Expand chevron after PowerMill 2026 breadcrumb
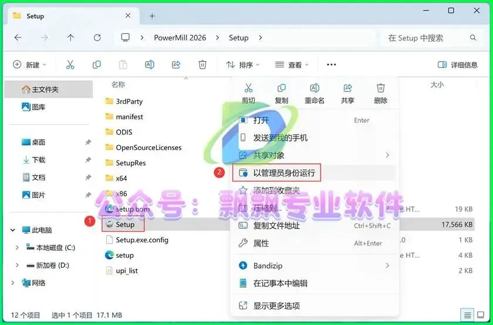The image size is (493, 325). pos(218,38)
